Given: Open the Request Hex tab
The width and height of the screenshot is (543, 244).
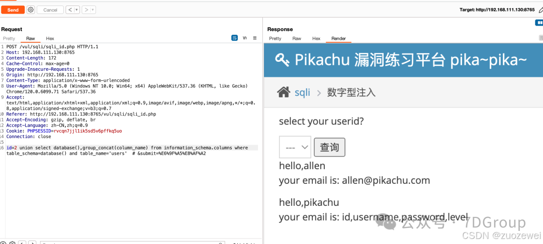Looking at the screenshot, I should click(50, 38).
